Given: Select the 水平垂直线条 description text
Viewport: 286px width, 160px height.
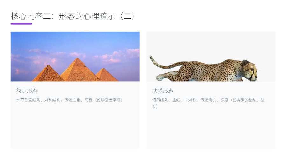Looking at the screenshot, I should [x=69, y=100].
